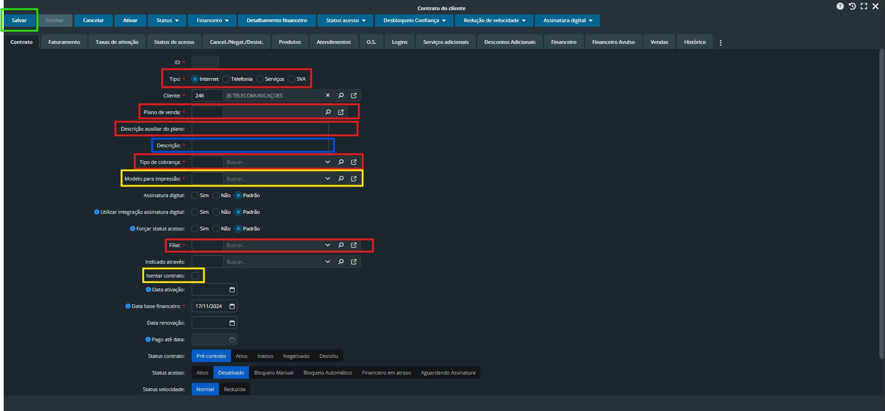Select the Telefonia radio option

pos(226,79)
